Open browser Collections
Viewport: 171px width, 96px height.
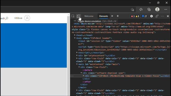point(149,10)
